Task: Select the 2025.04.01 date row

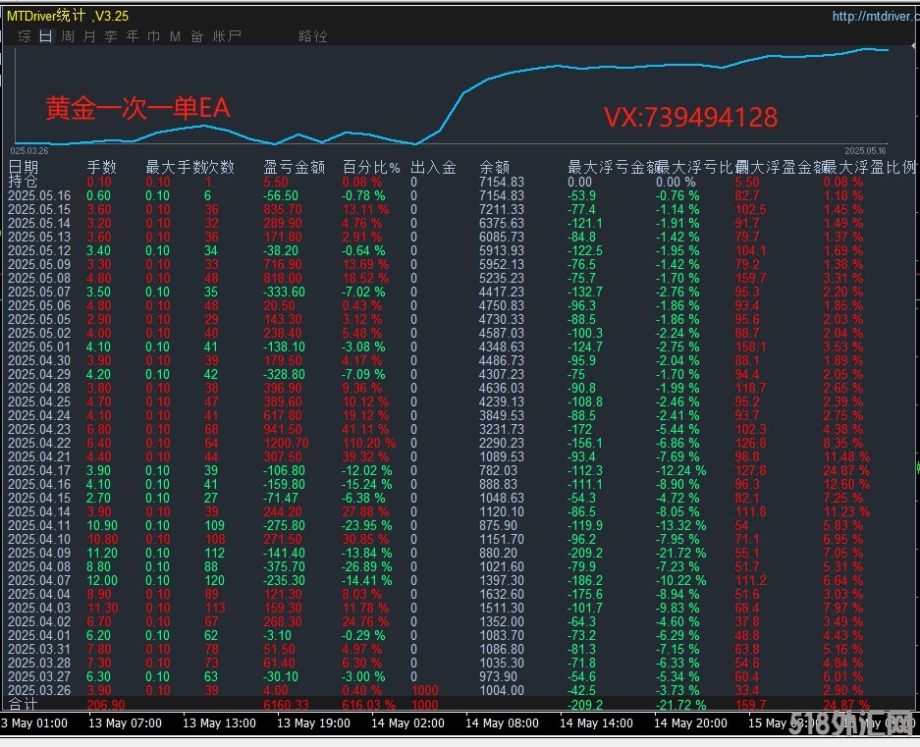Action: 39,635
